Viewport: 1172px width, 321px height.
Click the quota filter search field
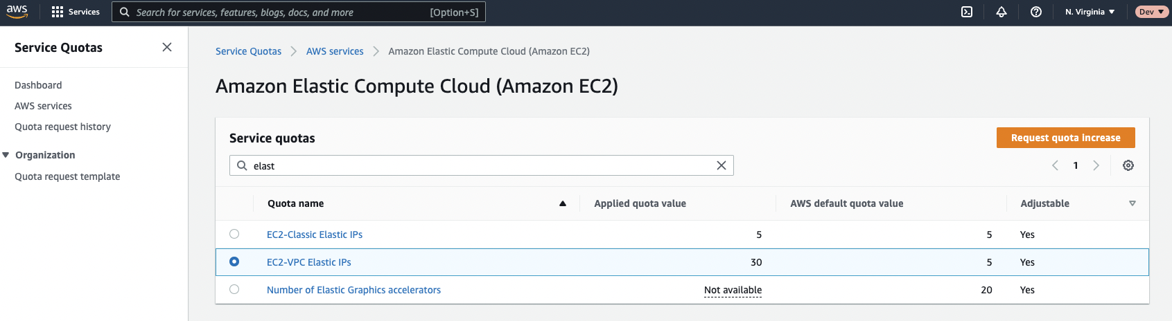pyautogui.click(x=478, y=166)
